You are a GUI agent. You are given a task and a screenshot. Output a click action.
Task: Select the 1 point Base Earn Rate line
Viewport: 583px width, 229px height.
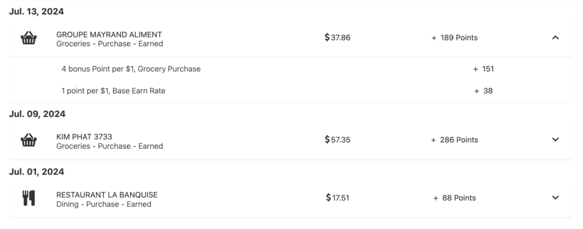(x=113, y=90)
